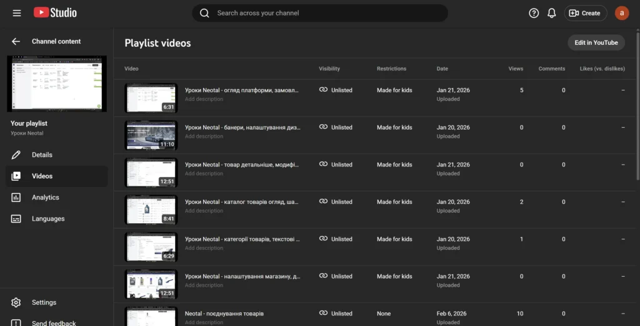Viewport: 640px width, 326px height.
Task: Click the Edit in YouTube button
Action: click(596, 42)
